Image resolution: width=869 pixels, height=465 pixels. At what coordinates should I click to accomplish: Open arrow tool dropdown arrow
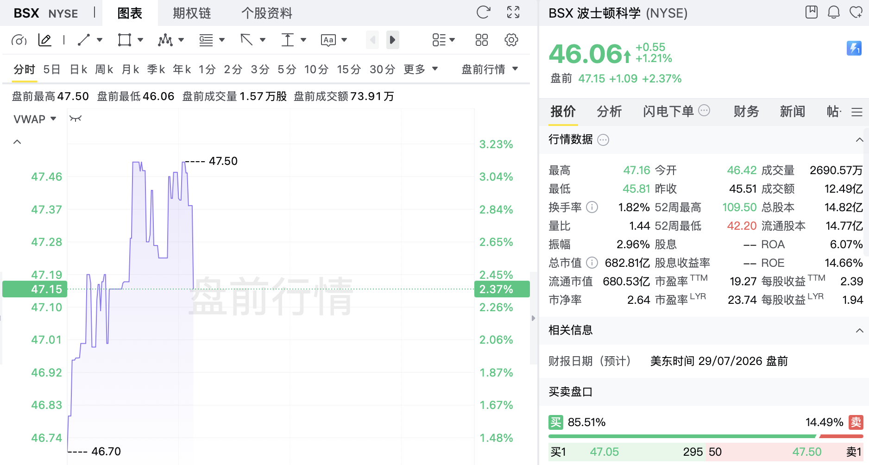point(263,40)
